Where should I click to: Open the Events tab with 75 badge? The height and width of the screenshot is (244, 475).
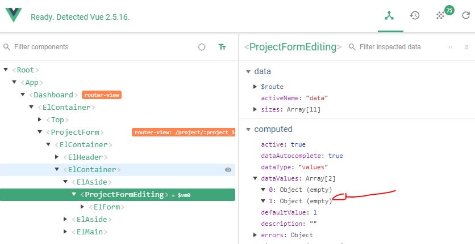tap(441, 15)
